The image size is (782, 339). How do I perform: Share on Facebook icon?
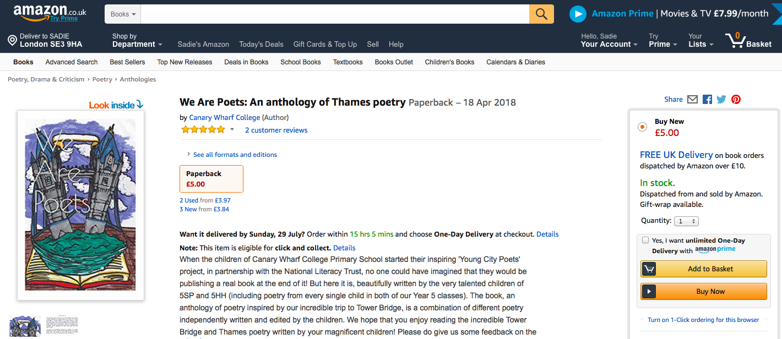708,100
